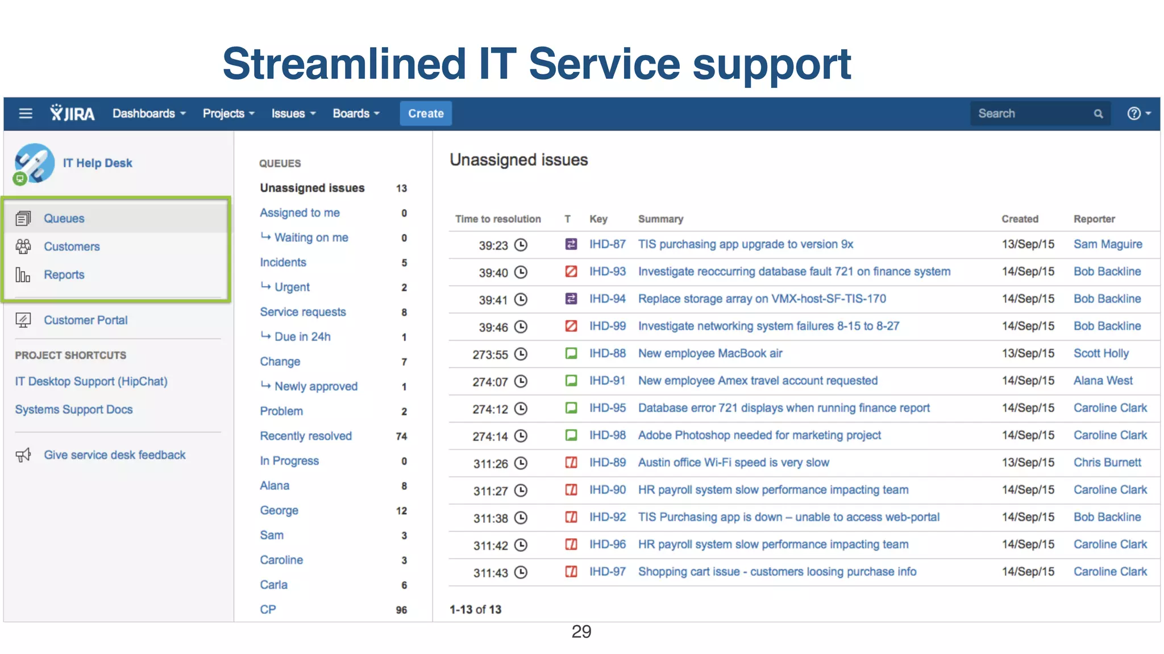Viewport: 1164px width, 654px height.
Task: Click the Reports bar chart icon
Action: (23, 275)
